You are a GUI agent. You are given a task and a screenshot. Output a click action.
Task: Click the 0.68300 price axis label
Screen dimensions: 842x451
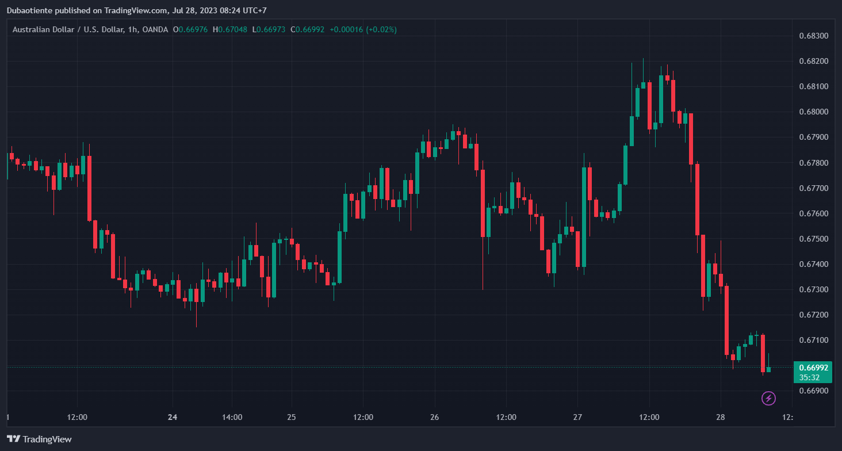pyautogui.click(x=813, y=36)
